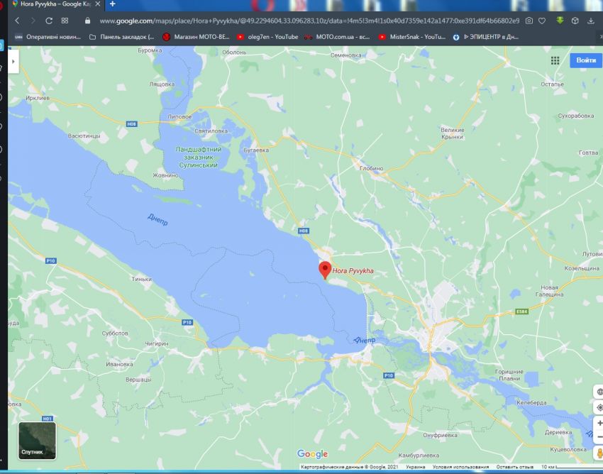This screenshot has width=603, height=474.
Task: Click the Глобино town label
Action: click(x=371, y=168)
